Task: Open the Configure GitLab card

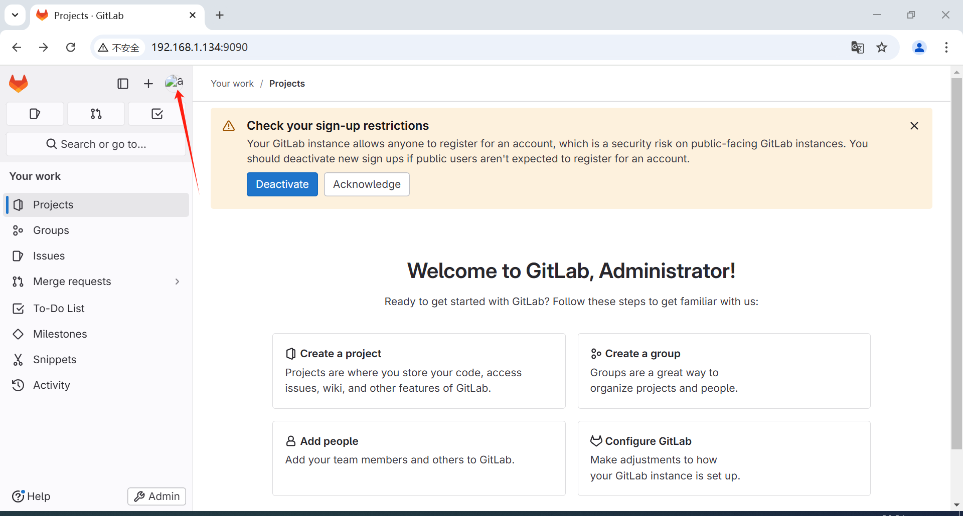Action: pyautogui.click(x=724, y=458)
